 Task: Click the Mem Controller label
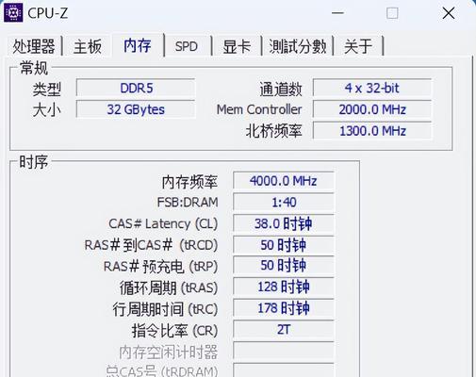259,109
